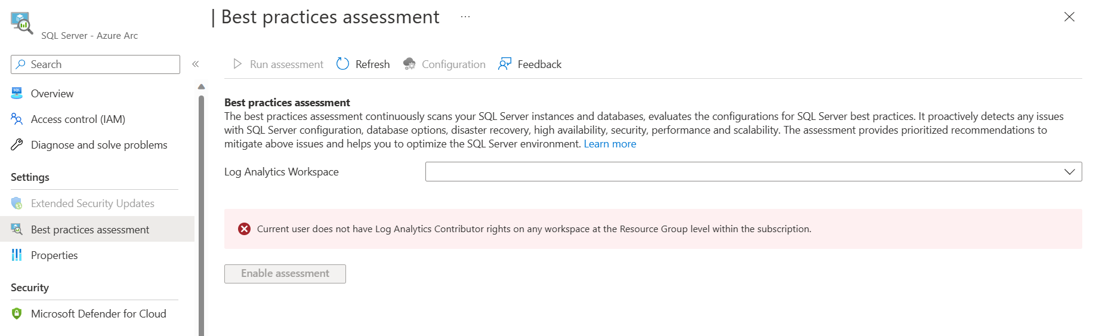
Task: Focus the sidebar Search field
Action: 95,64
